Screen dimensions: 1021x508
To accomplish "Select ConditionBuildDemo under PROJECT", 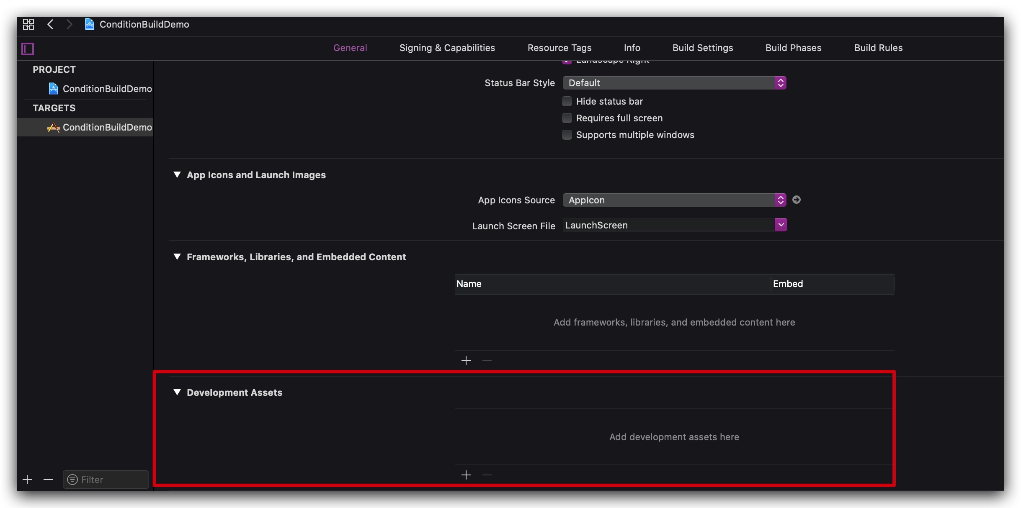I will tap(107, 89).
